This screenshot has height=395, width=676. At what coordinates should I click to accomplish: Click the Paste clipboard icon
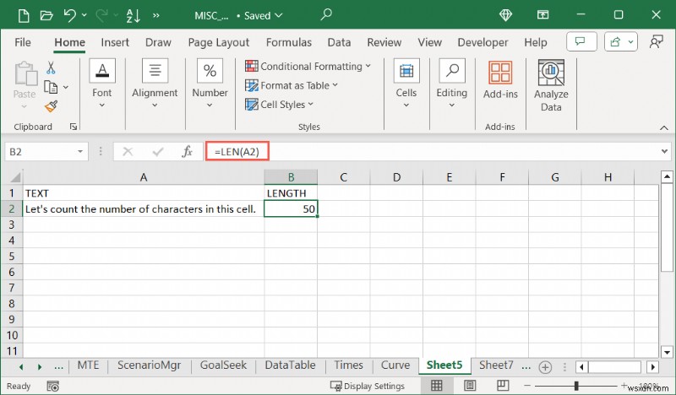point(26,73)
